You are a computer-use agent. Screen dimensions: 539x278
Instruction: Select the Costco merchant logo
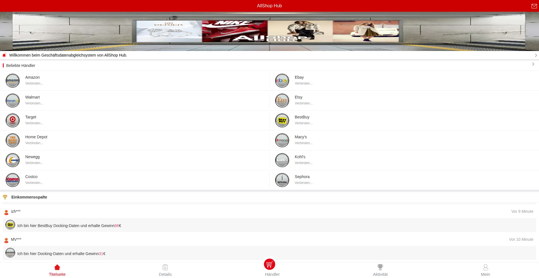tap(13, 180)
